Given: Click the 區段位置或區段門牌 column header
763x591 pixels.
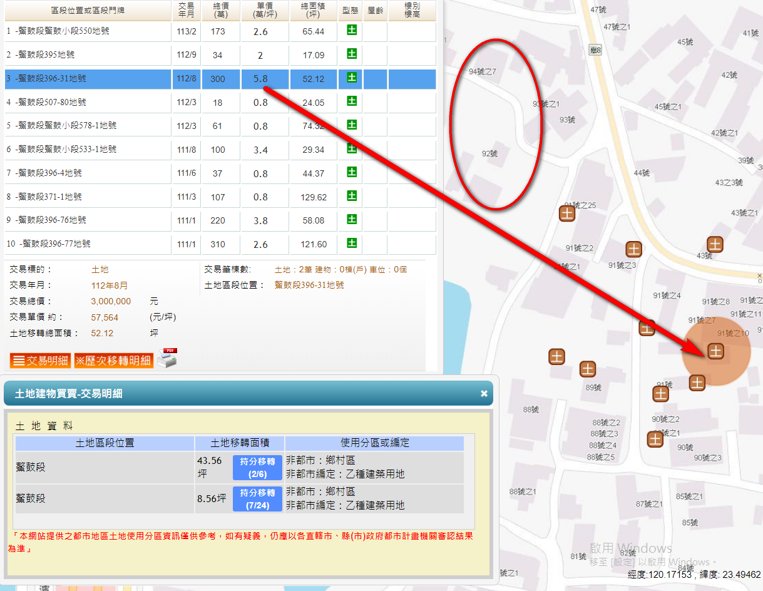Looking at the screenshot, I should (87, 11).
